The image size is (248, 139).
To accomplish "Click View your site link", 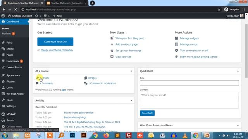I will pos(123,57).
